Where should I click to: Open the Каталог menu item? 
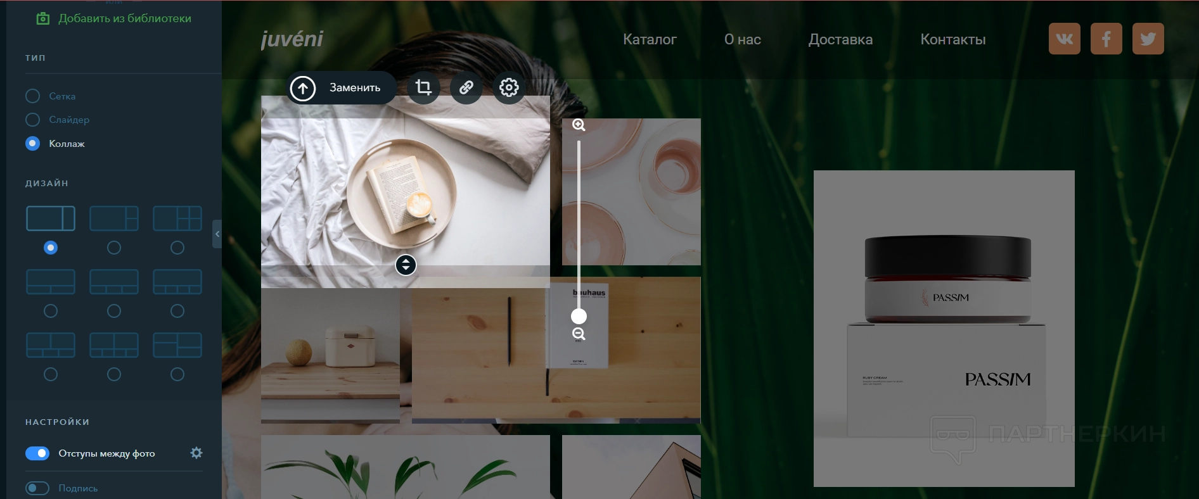pos(650,39)
